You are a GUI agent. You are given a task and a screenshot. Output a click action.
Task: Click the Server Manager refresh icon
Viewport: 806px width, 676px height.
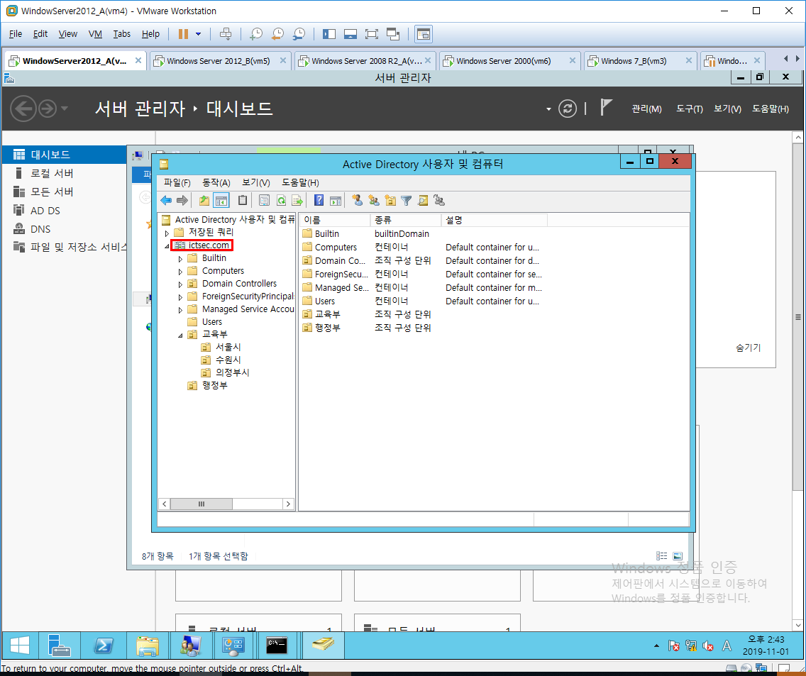(568, 109)
